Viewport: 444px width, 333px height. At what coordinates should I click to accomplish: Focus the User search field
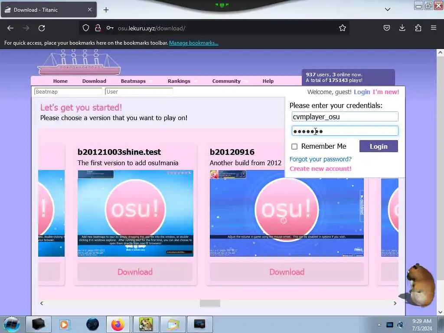pyautogui.click(x=139, y=92)
